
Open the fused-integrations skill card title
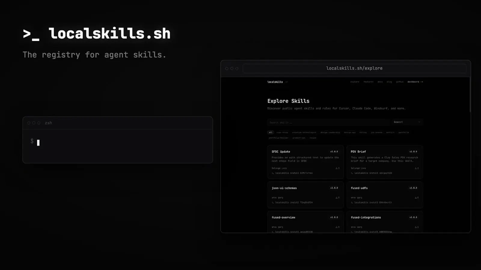[366, 217]
